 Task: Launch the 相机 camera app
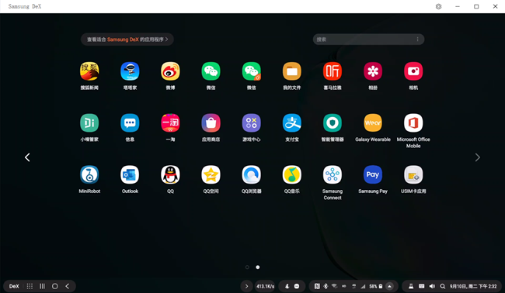[413, 71]
